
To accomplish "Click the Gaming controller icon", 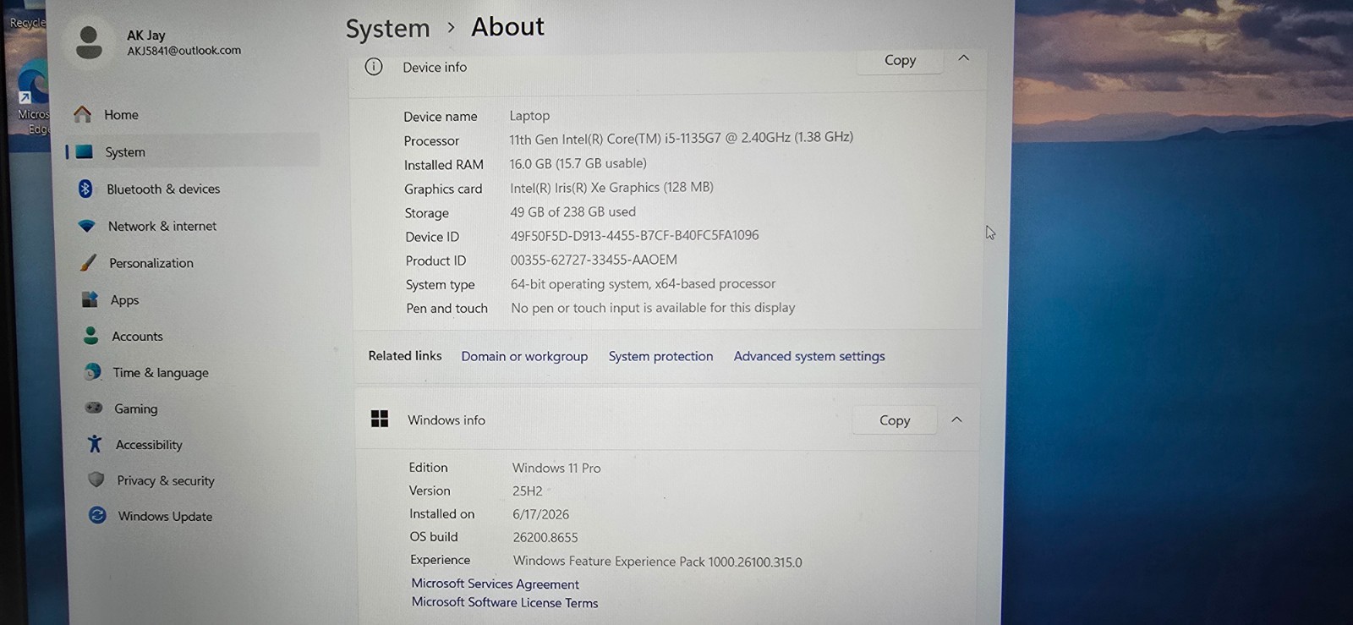I will pyautogui.click(x=94, y=408).
